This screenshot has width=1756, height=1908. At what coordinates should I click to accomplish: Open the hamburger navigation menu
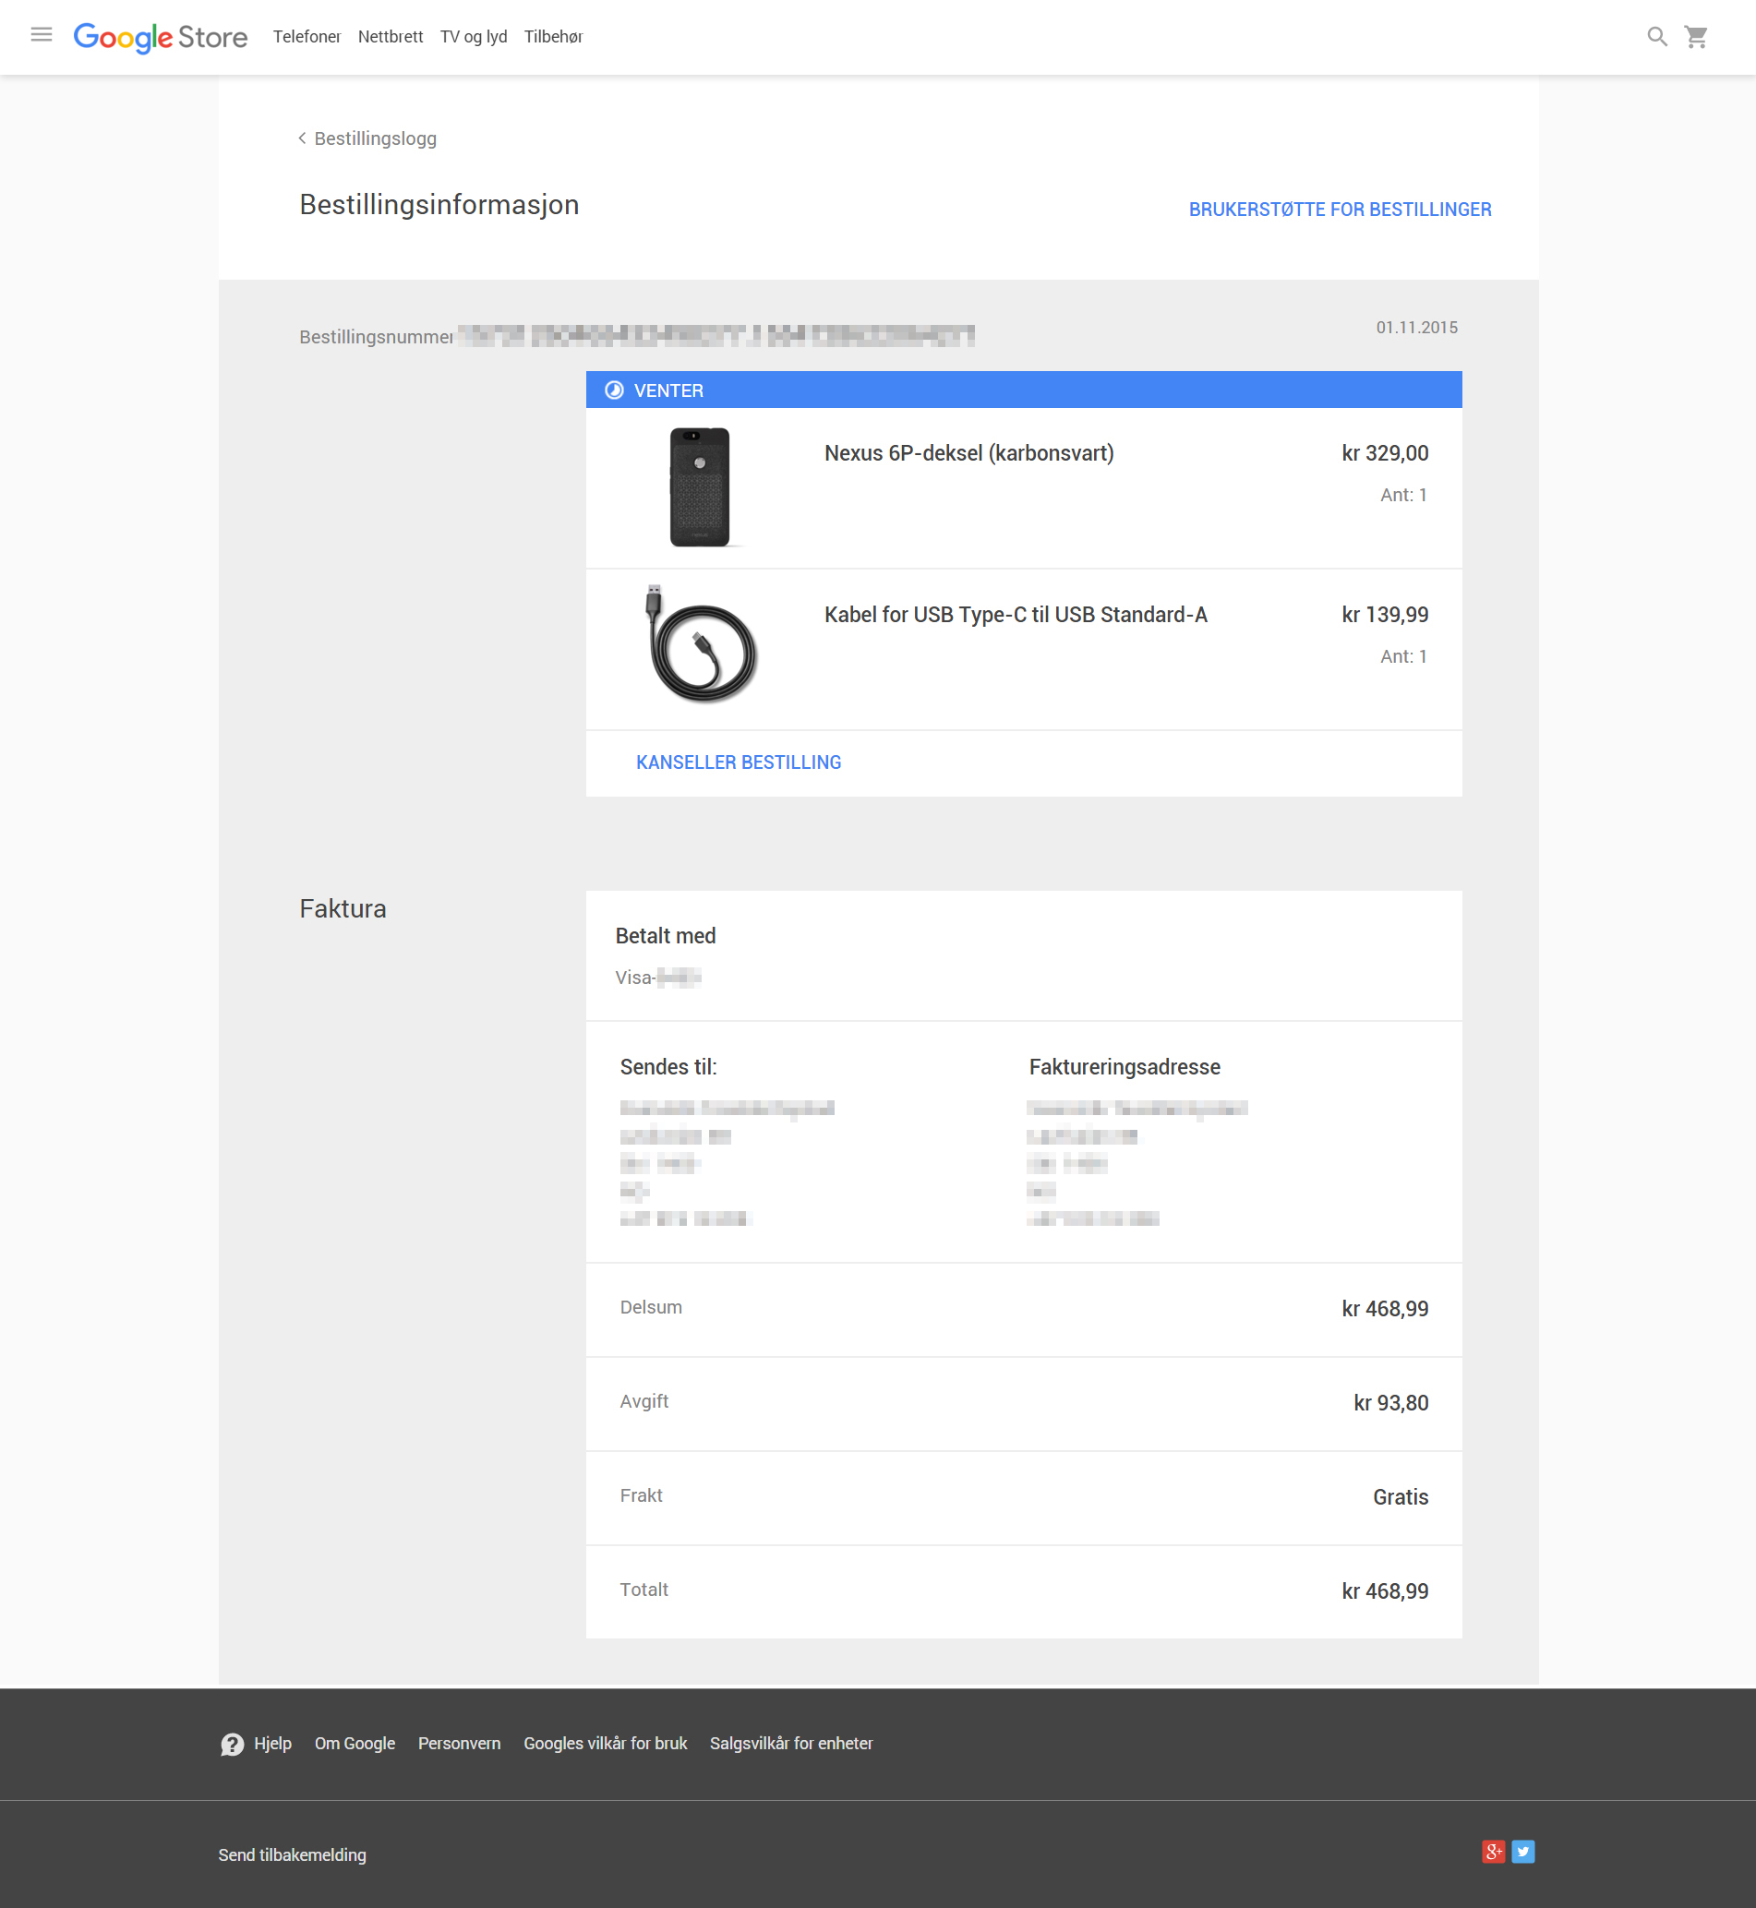click(41, 35)
